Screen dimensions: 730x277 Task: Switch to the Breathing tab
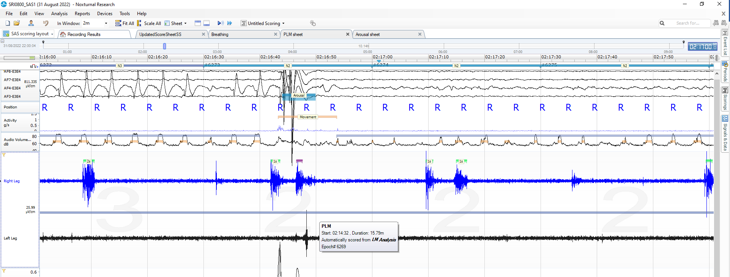[x=220, y=34]
